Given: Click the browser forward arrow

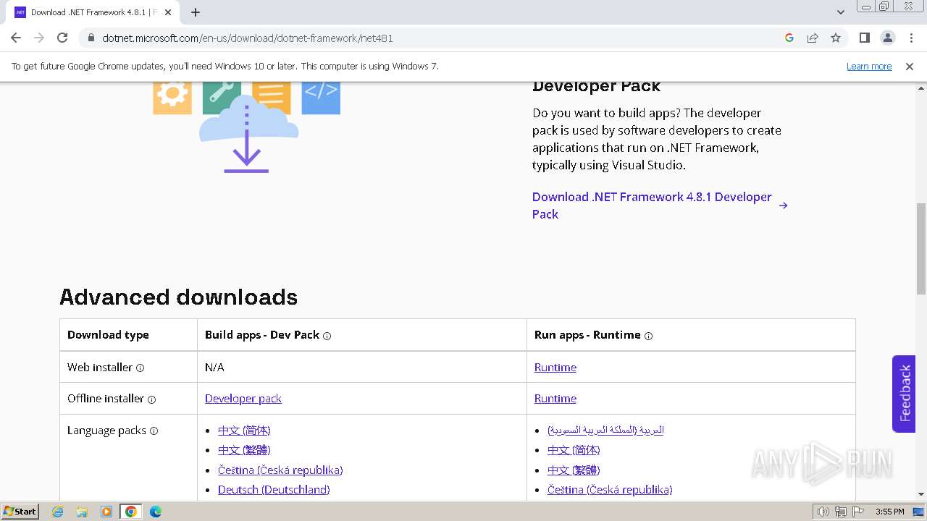Looking at the screenshot, I should [x=39, y=38].
